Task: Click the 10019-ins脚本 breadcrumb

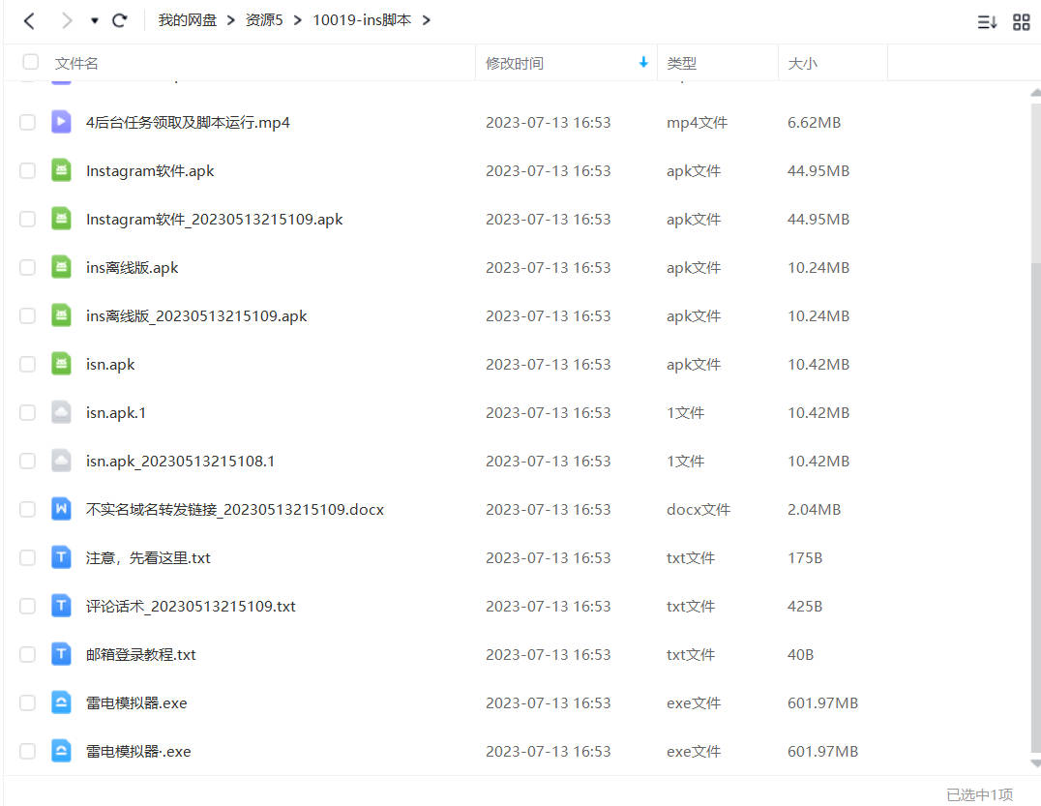Action: (362, 20)
